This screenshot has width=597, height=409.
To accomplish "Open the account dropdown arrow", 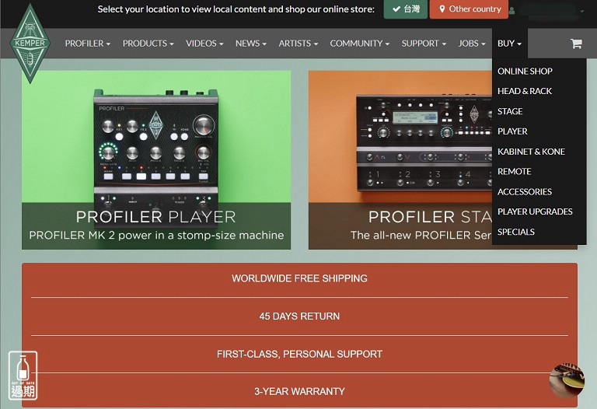I will [581, 11].
